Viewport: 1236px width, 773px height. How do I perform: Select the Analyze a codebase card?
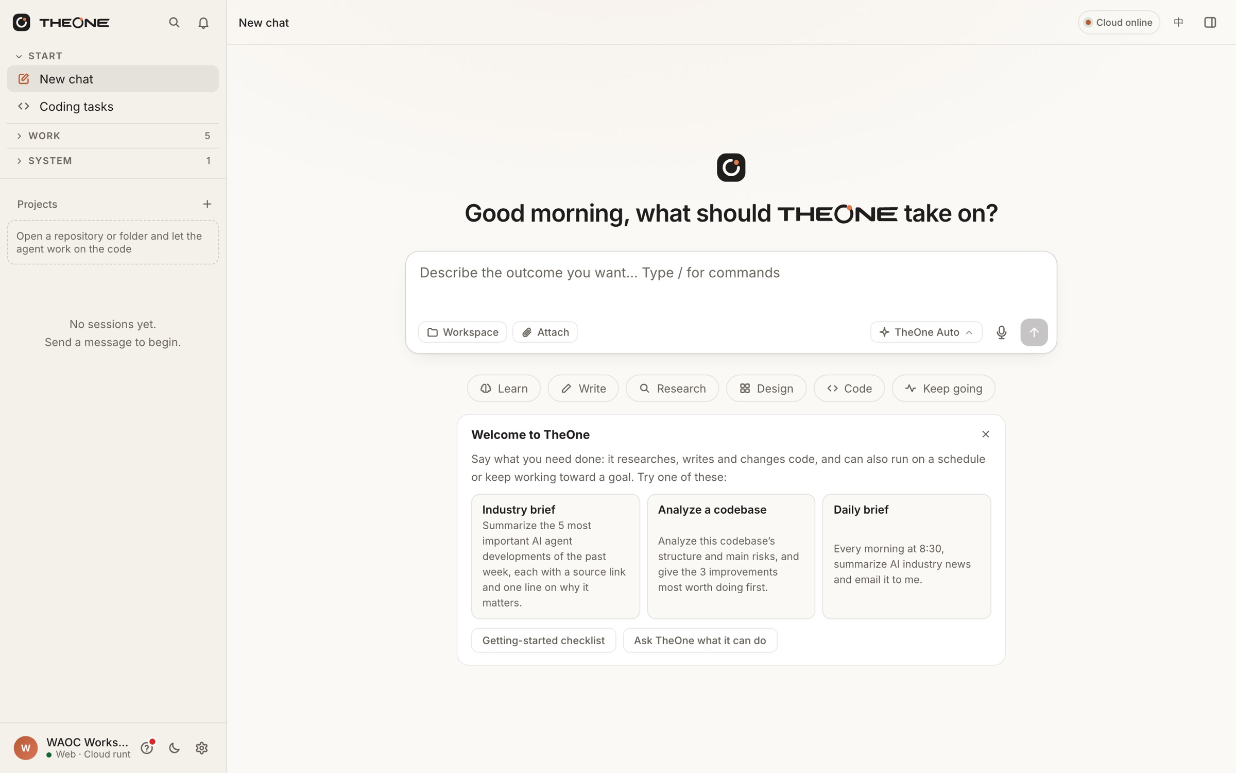(731, 557)
